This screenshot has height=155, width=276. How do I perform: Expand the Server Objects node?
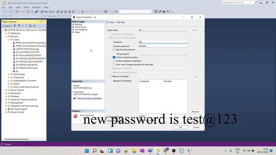click(6, 90)
